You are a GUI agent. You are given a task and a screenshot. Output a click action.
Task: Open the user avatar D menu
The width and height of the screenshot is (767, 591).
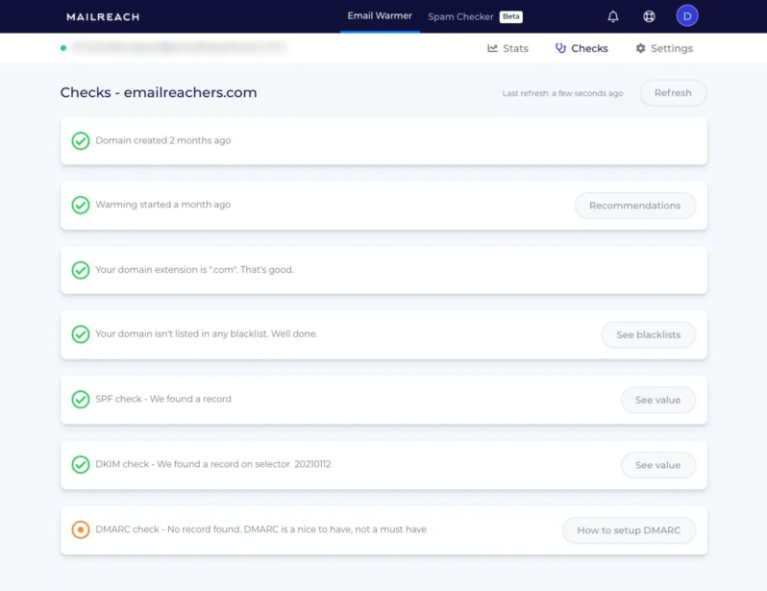(687, 16)
